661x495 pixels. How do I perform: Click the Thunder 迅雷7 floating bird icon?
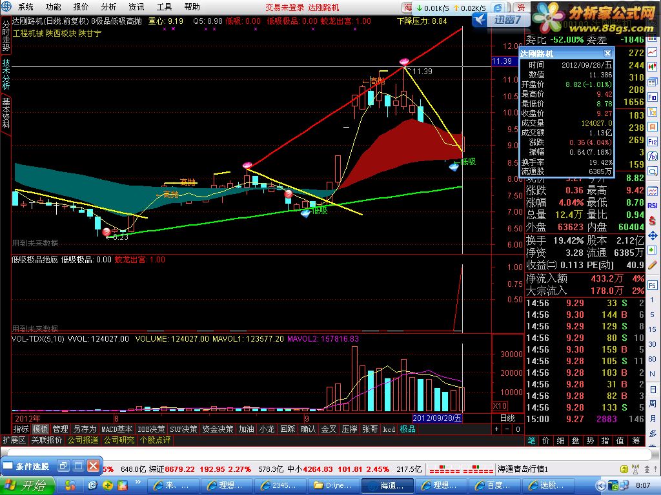[480, 19]
